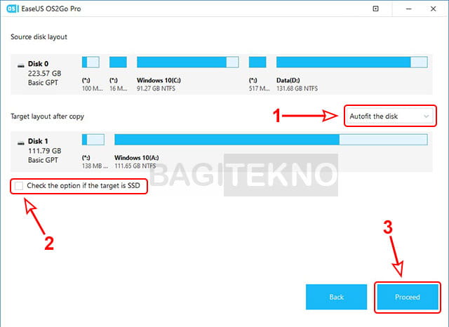Select the Windows 10(C:) partition bar

tap(188, 62)
